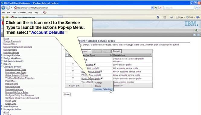
Task: Open the recent pages arrow beside Forward
Action: click(11, 8)
